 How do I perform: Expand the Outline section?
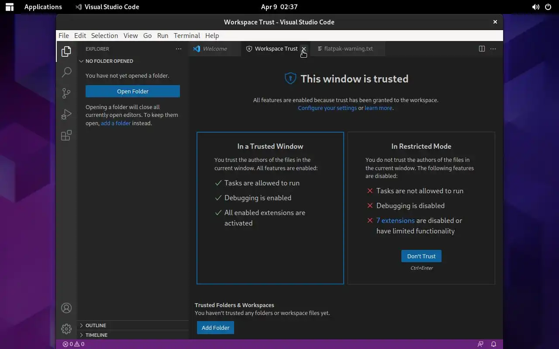(x=133, y=325)
